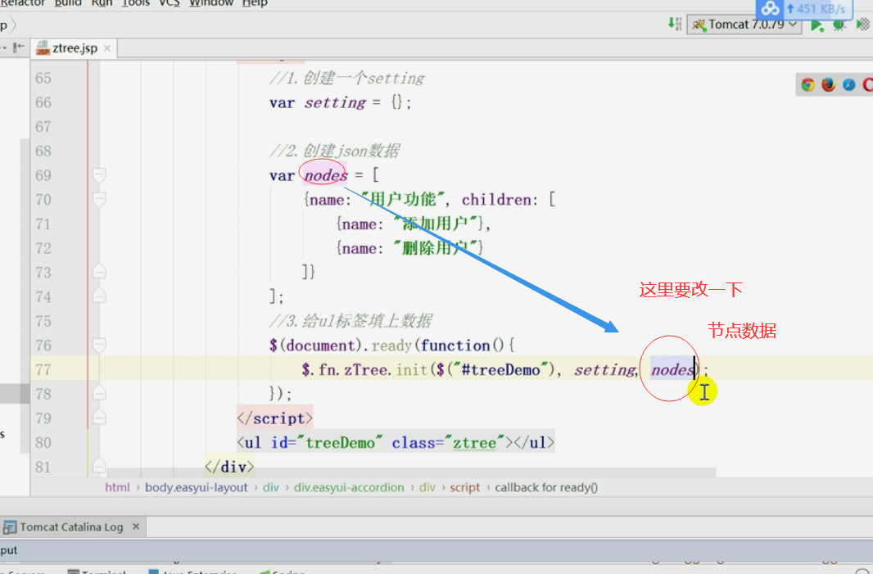
Task: Run the Tomcat configuration with green play icon
Action: [x=816, y=25]
